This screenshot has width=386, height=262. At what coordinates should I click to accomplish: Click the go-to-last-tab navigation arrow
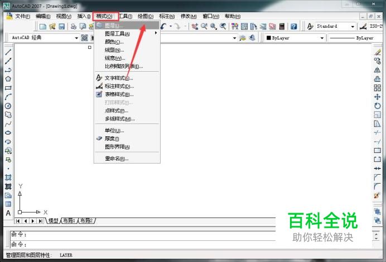pos(41,221)
